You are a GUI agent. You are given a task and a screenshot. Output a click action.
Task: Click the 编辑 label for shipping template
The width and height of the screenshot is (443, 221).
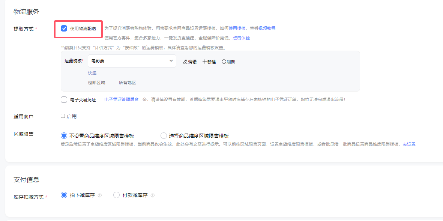[192, 62]
